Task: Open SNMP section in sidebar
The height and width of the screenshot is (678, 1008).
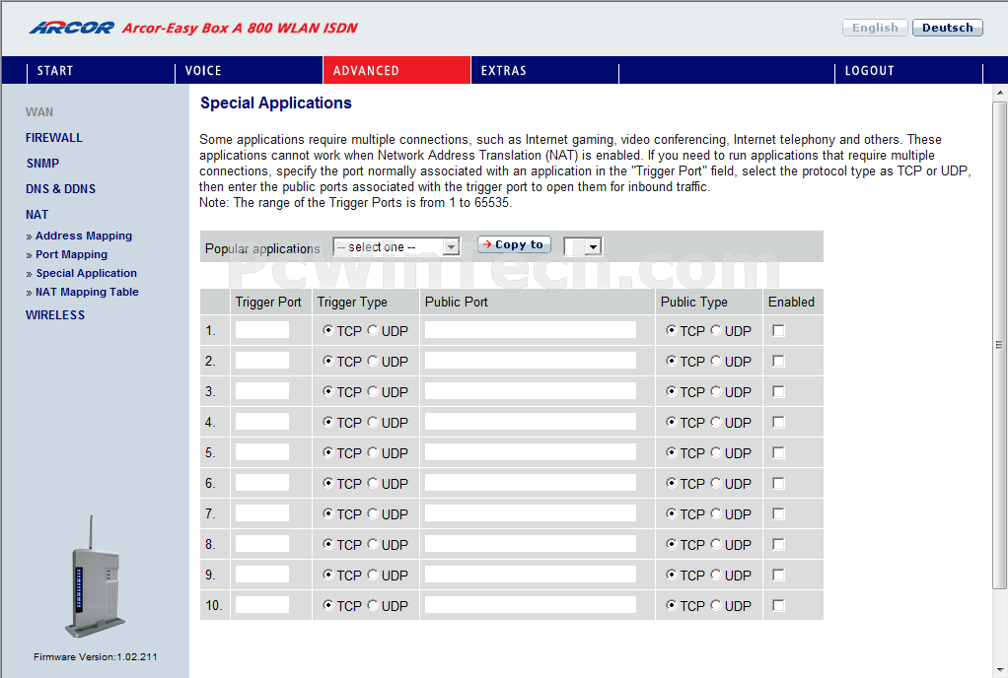Action: tap(42, 163)
